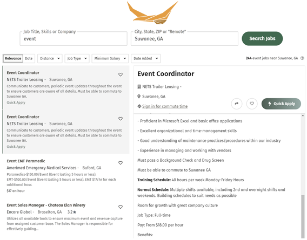Viewport: 307px width, 240px height.
Task: Focus the Job Title, Skills or Company field
Action: pos(74,39)
